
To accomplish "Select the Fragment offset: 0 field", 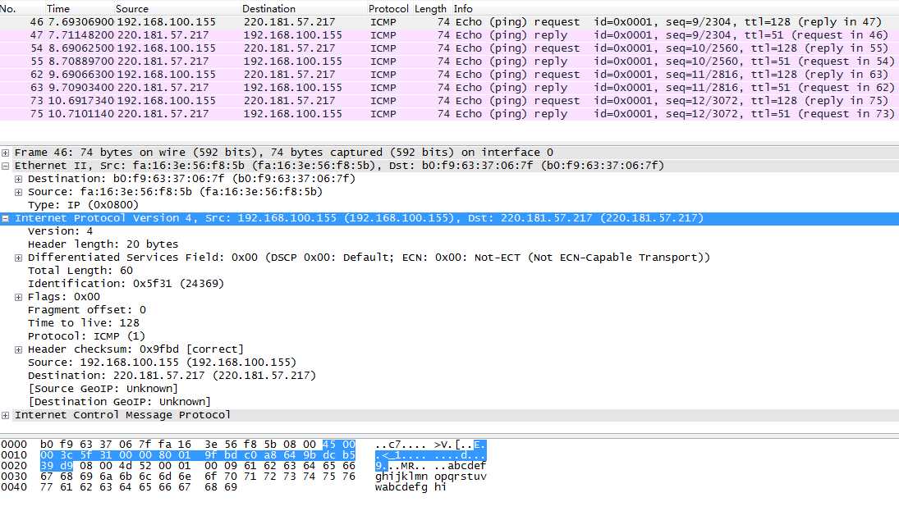I will [86, 311].
